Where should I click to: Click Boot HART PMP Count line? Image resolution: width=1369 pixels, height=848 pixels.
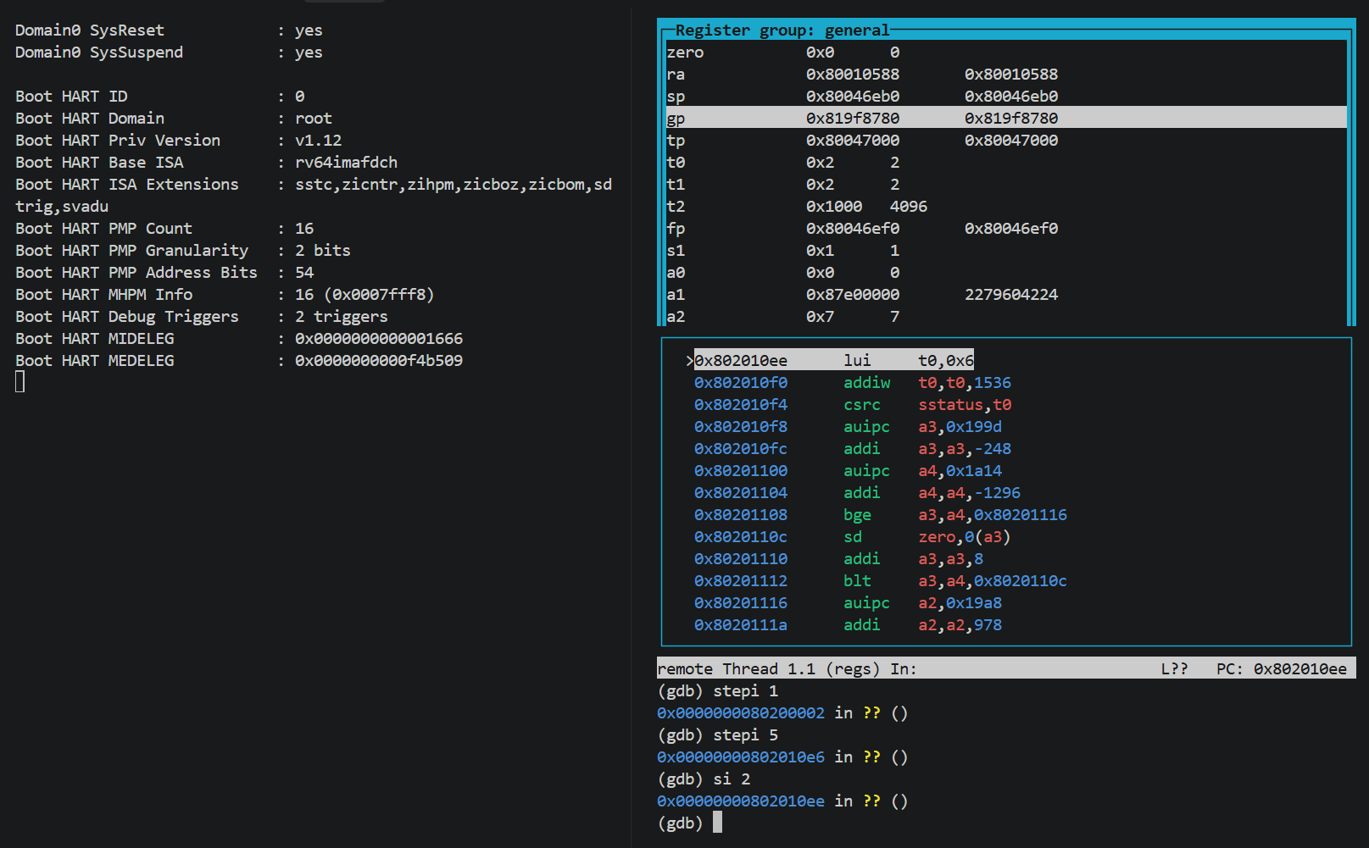tap(164, 229)
